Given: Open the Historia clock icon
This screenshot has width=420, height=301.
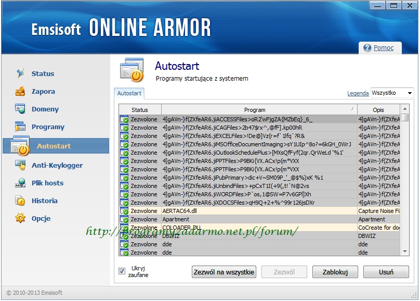Looking at the screenshot, I should tap(20, 200).
